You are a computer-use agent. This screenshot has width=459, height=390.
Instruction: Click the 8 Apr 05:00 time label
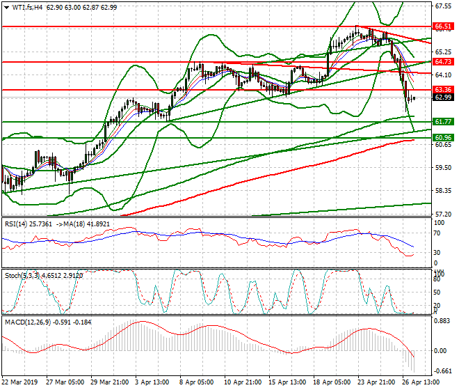[197, 382]
